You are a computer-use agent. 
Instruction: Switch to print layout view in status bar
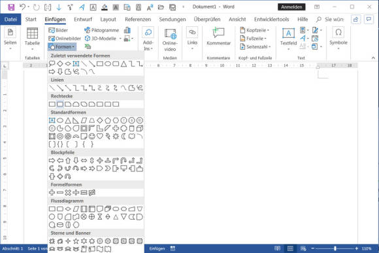click(290, 248)
